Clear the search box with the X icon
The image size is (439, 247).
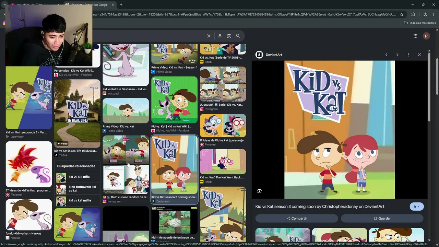209,36
